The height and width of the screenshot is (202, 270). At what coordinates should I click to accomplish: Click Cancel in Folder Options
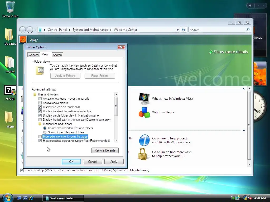tap(93, 162)
